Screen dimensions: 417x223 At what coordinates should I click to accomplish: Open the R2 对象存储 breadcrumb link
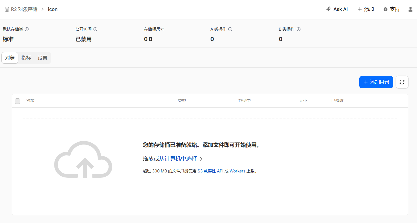point(24,9)
